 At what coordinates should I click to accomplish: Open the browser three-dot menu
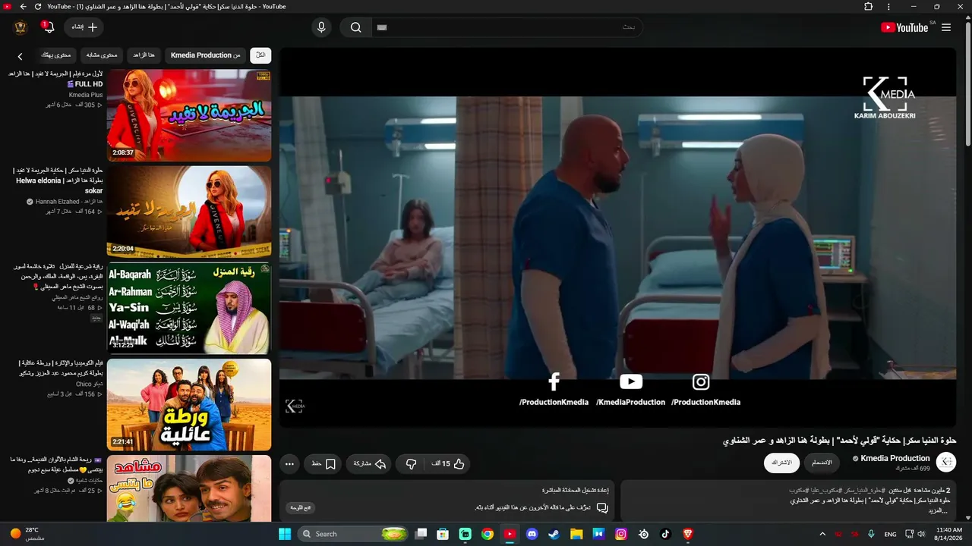pos(888,7)
